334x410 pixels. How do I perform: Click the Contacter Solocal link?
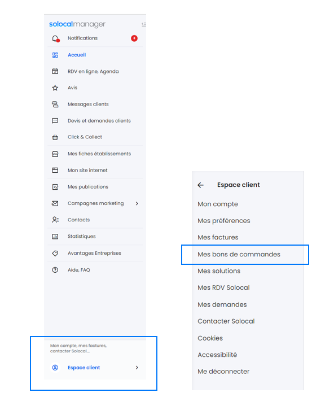[x=226, y=321]
